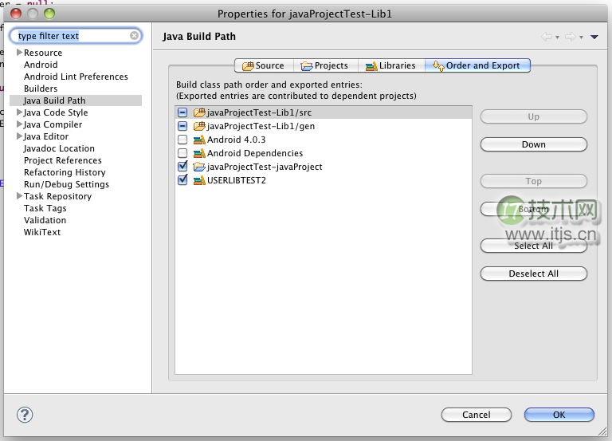Click the library icon next to Android Dependencies
The height and width of the screenshot is (441, 612).
click(199, 153)
